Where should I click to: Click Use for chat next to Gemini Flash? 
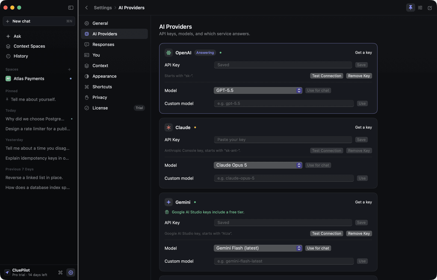318,248
